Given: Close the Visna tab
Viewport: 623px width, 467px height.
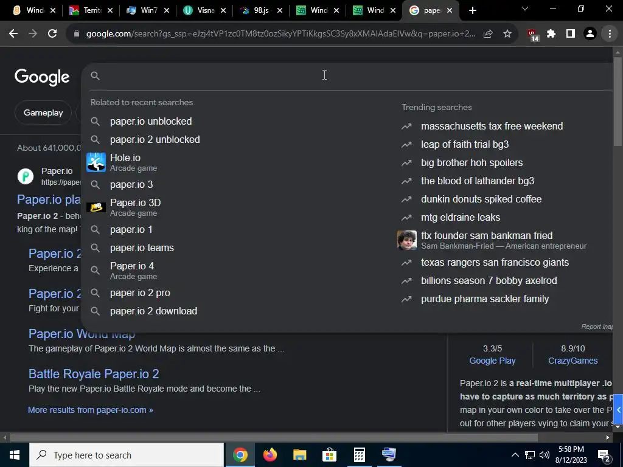Looking at the screenshot, I should click(223, 11).
